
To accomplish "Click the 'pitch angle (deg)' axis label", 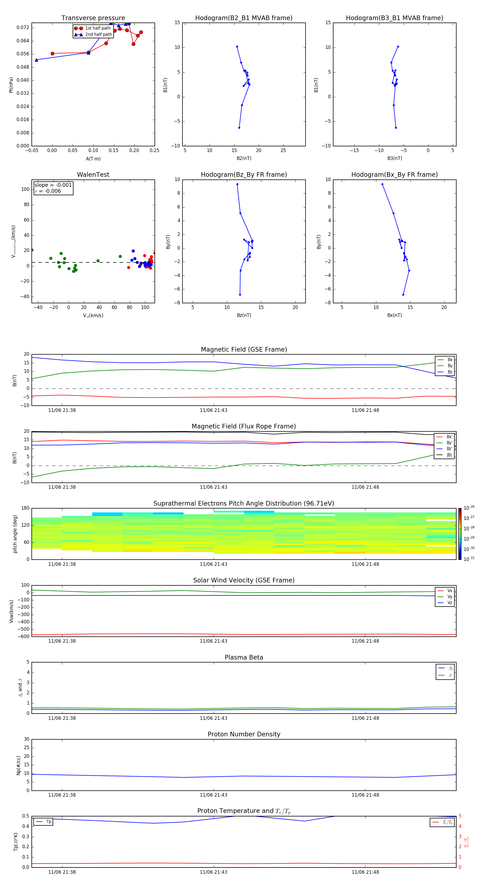I will pos(15,534).
